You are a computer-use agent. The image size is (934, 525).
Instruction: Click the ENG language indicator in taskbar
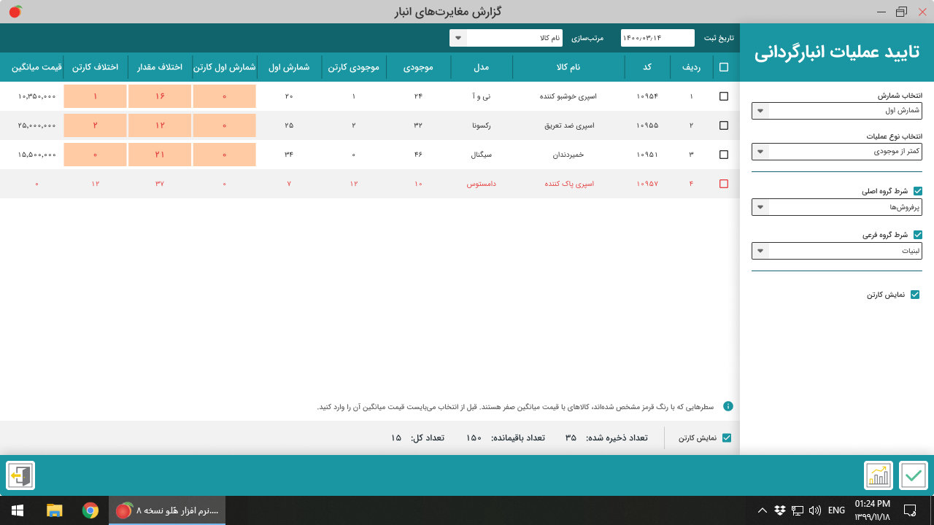(x=836, y=510)
